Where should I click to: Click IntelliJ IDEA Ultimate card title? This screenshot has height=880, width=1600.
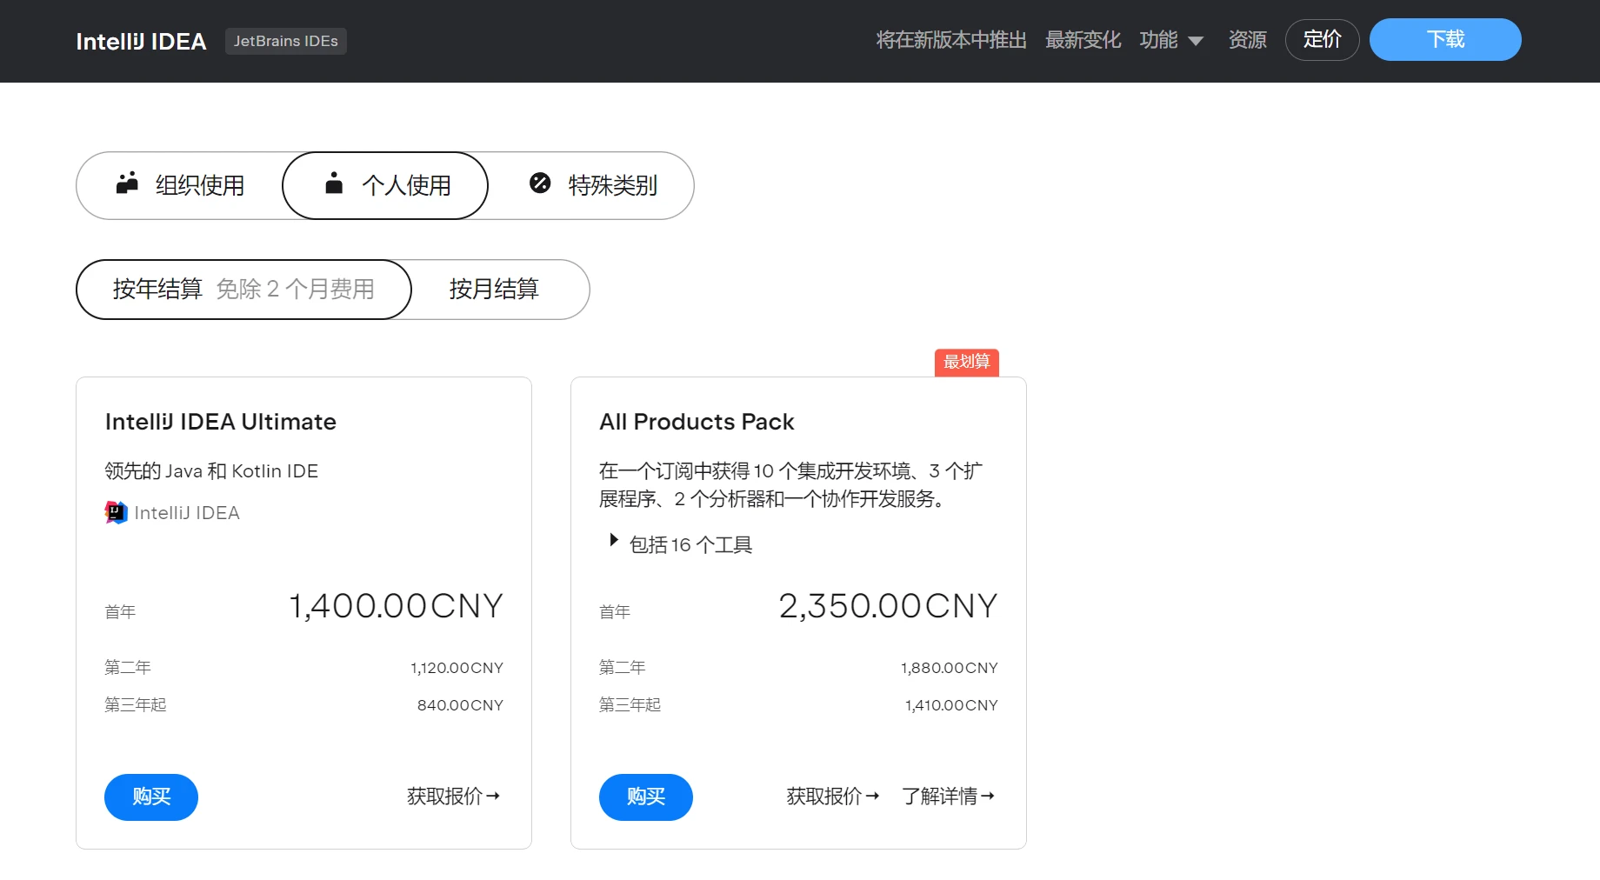(x=221, y=422)
